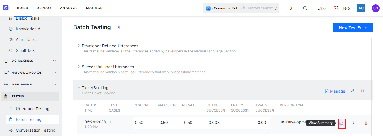Switch to the Analyze tab
Viewport: 383px width, 137px height.
pyautogui.click(x=69, y=8)
